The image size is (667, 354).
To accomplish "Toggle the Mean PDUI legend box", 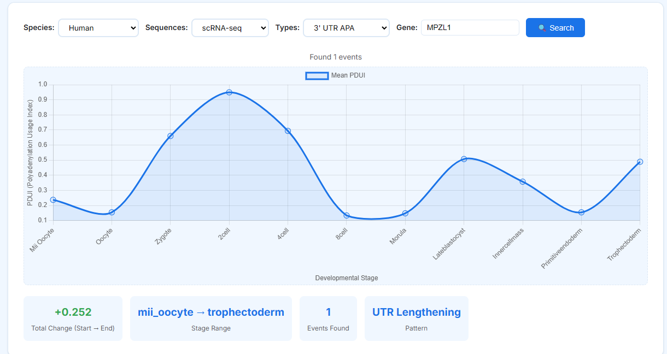I will coord(317,75).
